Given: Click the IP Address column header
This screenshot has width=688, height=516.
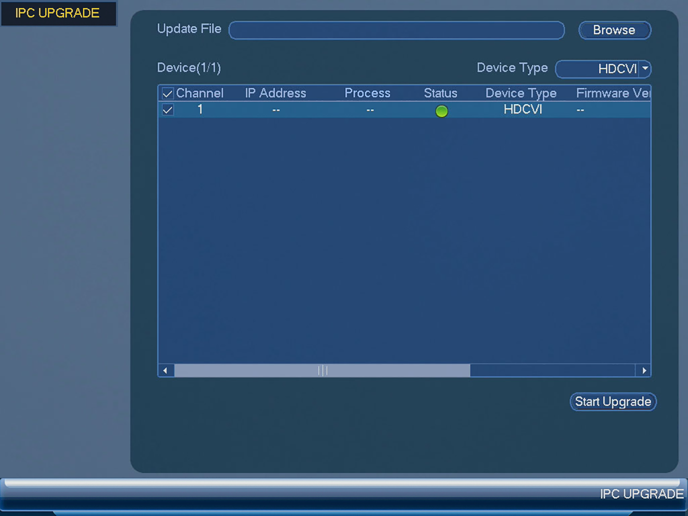Looking at the screenshot, I should coord(276,93).
